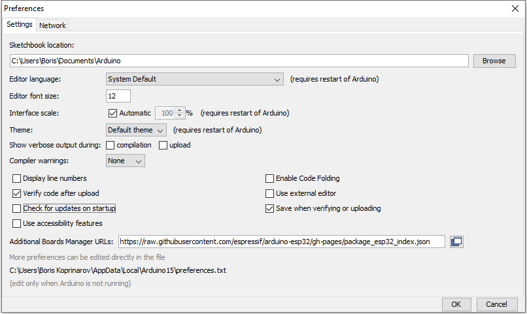Toggle Automatic interface scale checkbox
Screen dimensions: 527x314
[x=112, y=113]
